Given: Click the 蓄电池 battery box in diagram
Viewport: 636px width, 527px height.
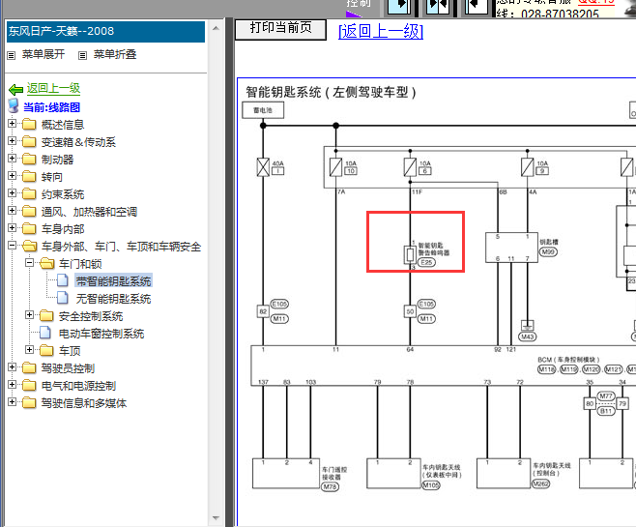Looking at the screenshot, I should (x=263, y=110).
